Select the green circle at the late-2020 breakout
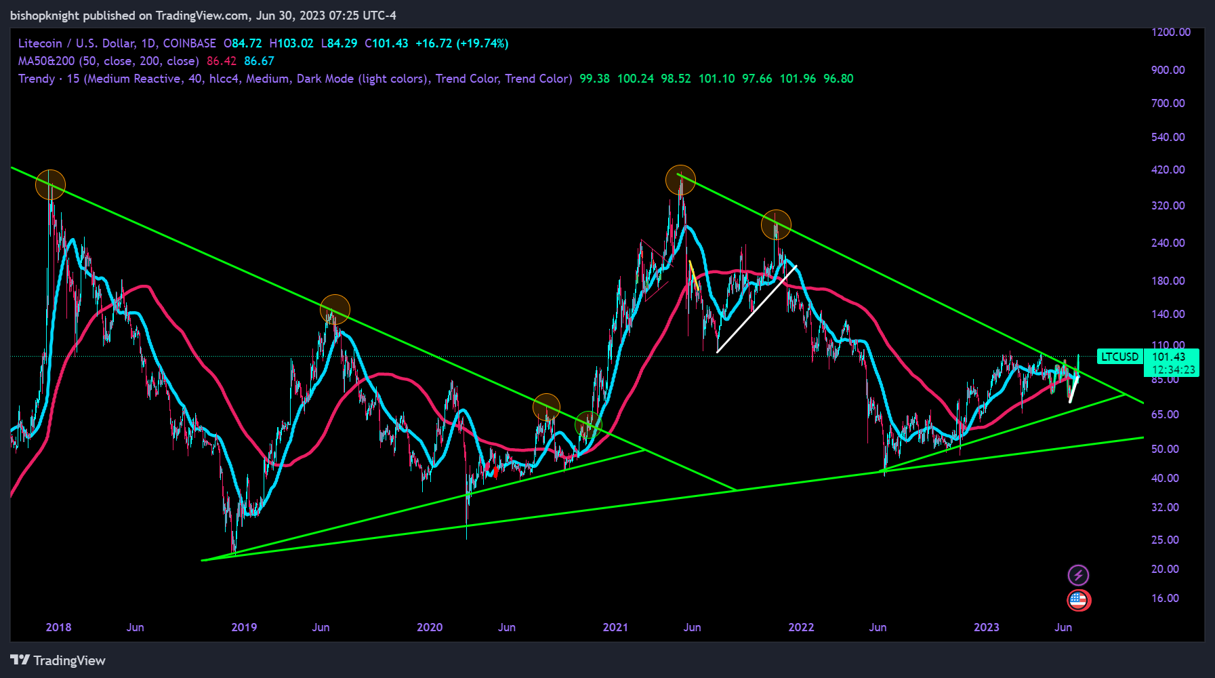 (588, 425)
